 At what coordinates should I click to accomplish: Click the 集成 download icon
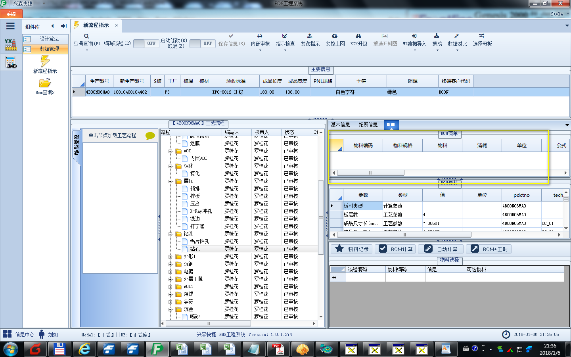pyautogui.click(x=437, y=36)
